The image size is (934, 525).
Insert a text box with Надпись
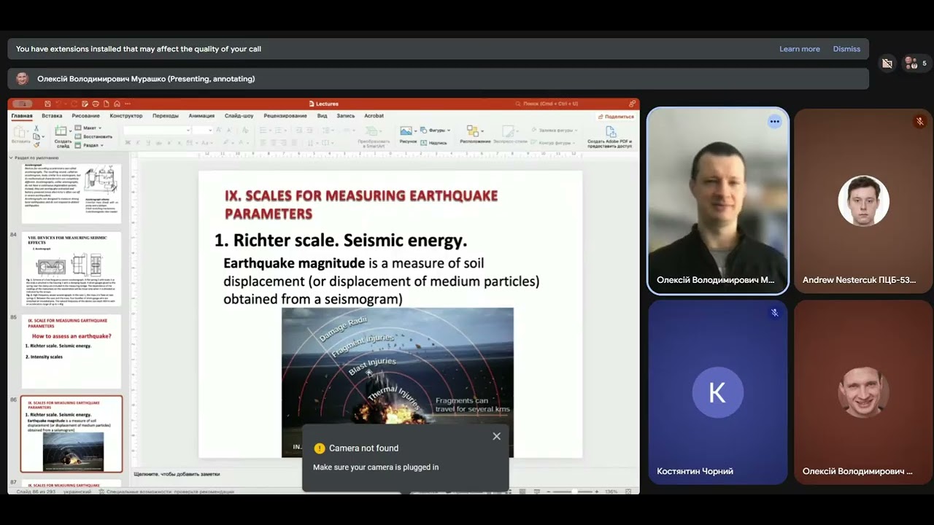click(433, 143)
